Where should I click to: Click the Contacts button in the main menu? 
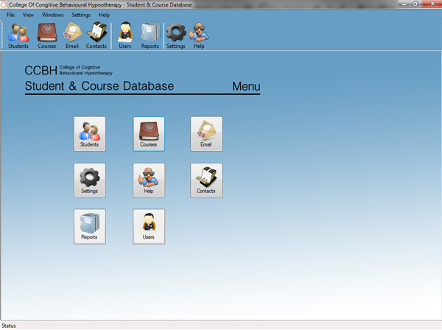pos(206,180)
